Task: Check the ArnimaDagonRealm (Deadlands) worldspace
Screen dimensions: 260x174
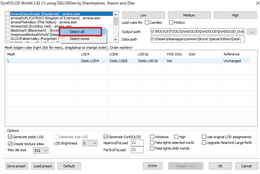Action: point(8,14)
